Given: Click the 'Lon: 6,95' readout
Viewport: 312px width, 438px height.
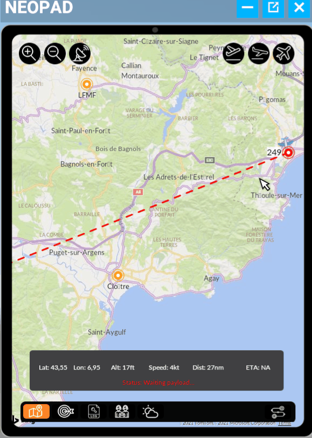Looking at the screenshot, I should (87, 367).
